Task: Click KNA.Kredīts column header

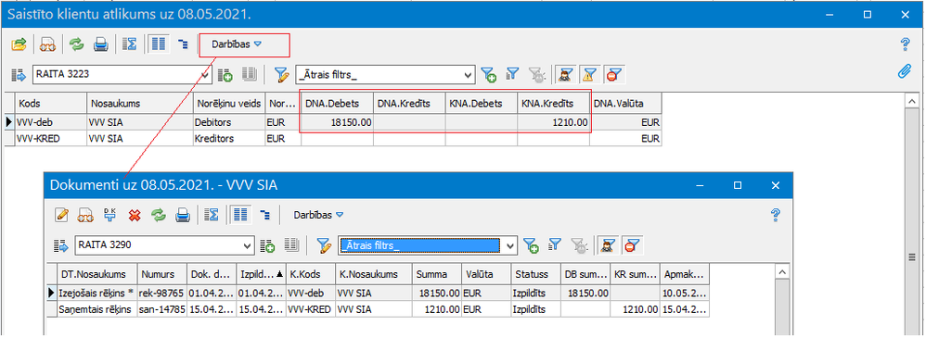Action: [x=553, y=103]
